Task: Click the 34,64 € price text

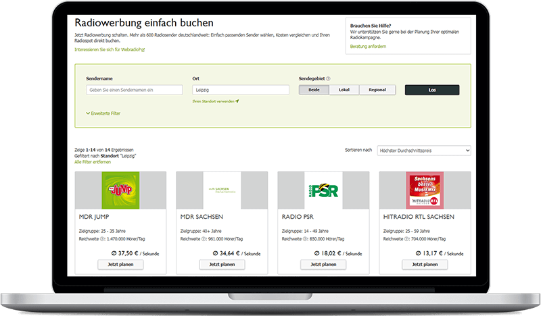Action: point(229,253)
